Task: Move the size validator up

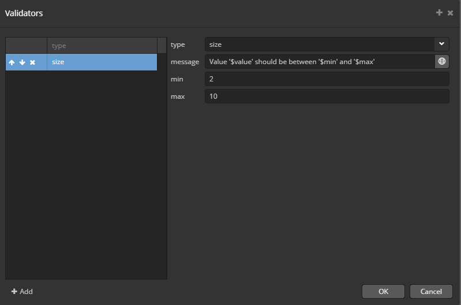Action: [x=12, y=62]
